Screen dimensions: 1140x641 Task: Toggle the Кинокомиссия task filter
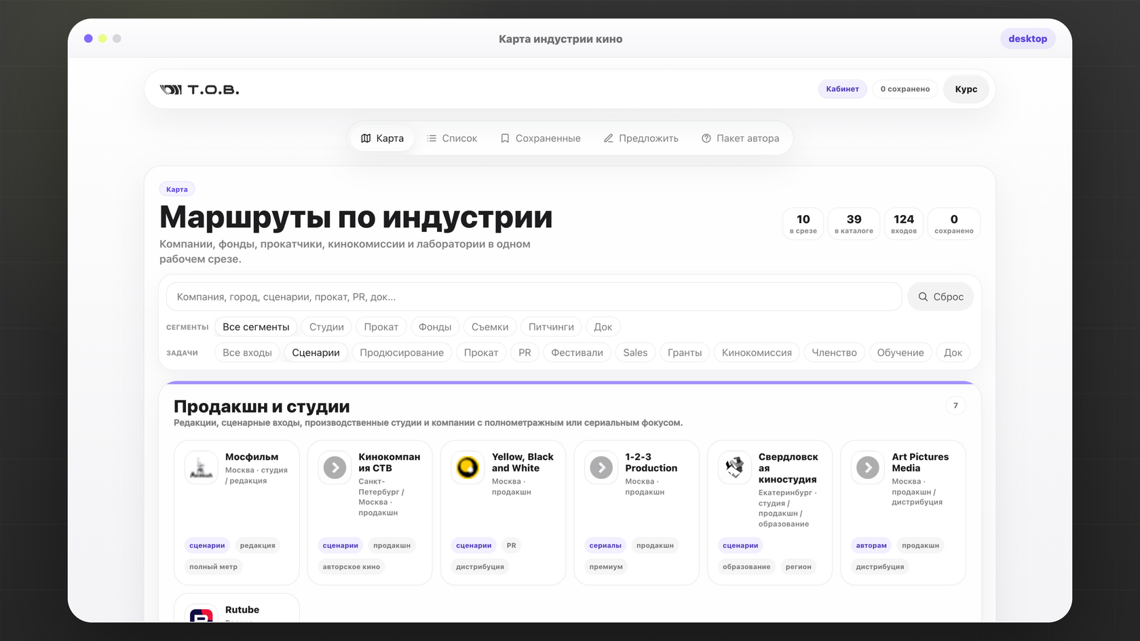click(x=757, y=353)
